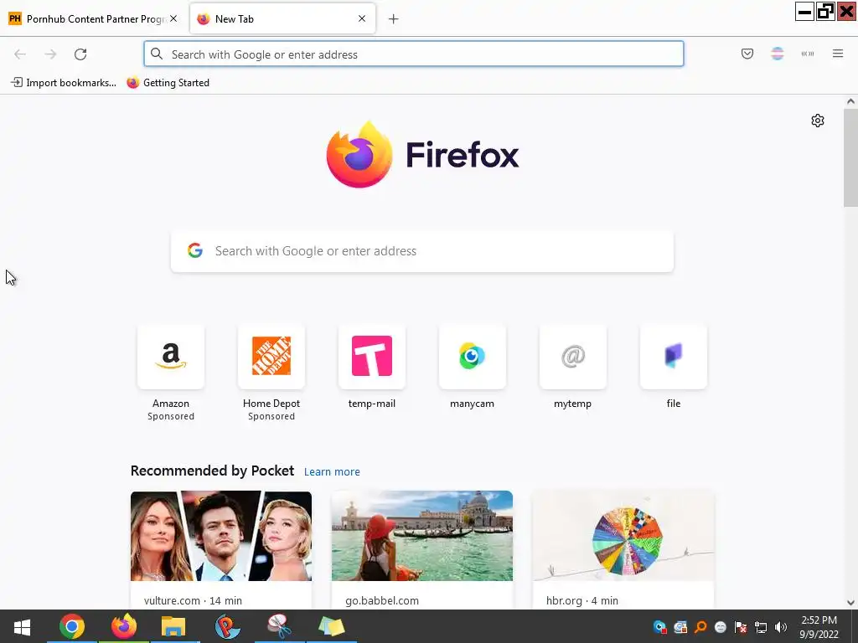Open the Home Depot sponsored shortcut
This screenshot has height=643, width=858.
(271, 357)
